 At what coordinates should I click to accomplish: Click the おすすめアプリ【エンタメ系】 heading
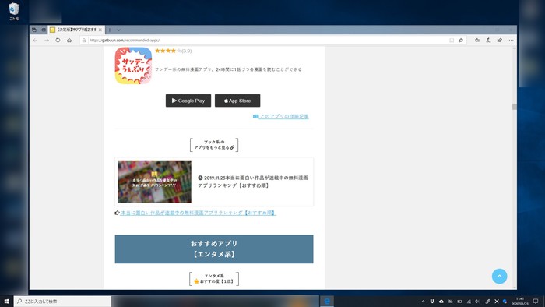point(214,249)
